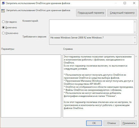
Task: Click the version requirements scroll-down arrow
Action: coord(135,43)
